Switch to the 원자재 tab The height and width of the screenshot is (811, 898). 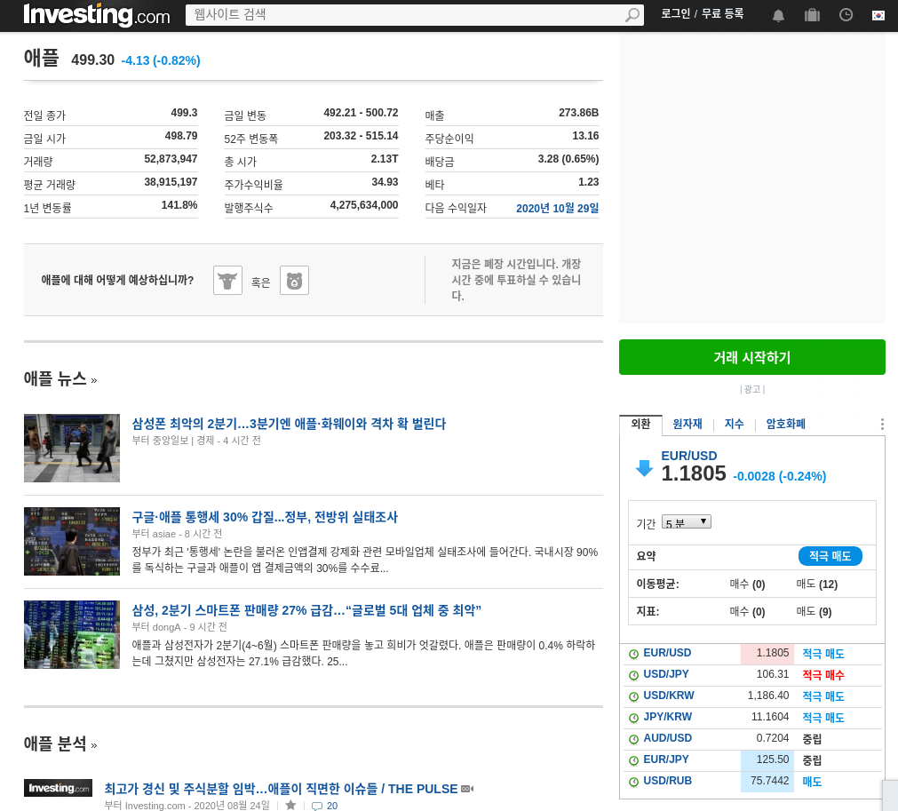[x=687, y=424]
